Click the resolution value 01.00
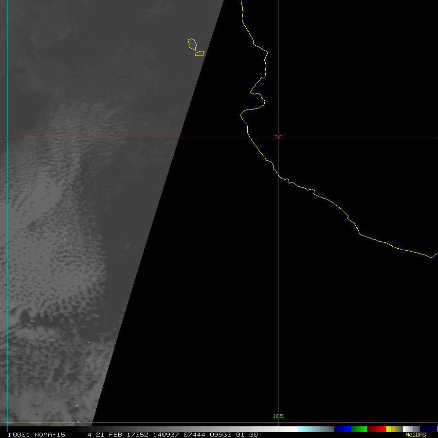 pyautogui.click(x=247, y=435)
